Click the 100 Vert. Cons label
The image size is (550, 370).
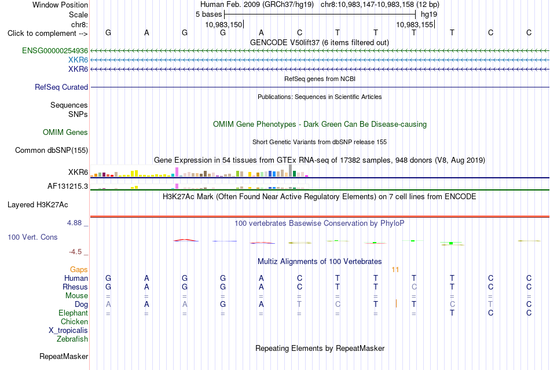pyautogui.click(x=32, y=237)
